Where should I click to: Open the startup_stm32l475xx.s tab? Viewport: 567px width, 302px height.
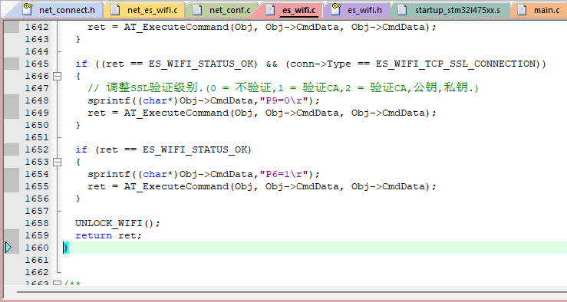(450, 10)
